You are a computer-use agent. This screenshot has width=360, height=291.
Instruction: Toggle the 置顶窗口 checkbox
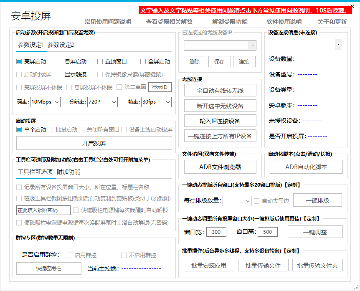coord(100,62)
